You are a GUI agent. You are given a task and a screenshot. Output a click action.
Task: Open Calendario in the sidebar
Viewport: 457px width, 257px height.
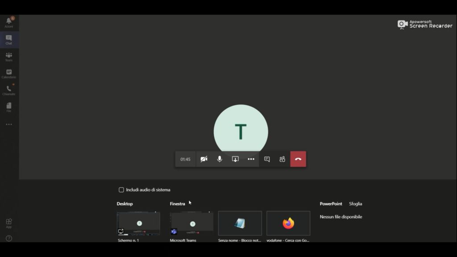point(9,74)
